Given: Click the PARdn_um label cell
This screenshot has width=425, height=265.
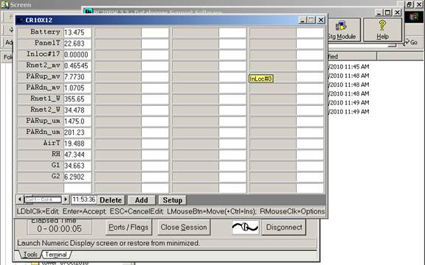Looking at the screenshot, I should click(x=41, y=132).
